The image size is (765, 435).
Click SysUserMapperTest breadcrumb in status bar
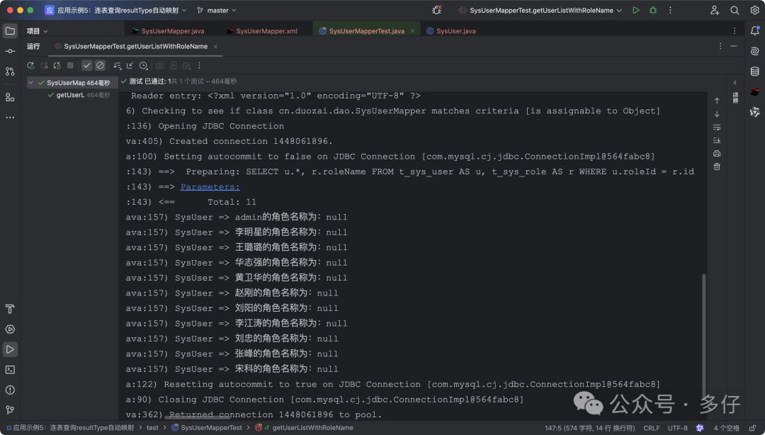211,428
